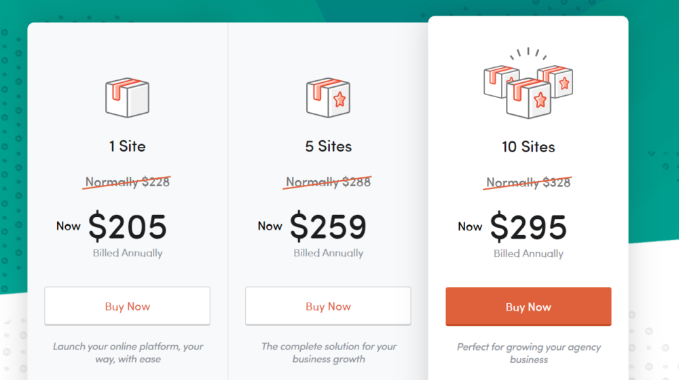The image size is (679, 380).
Task: Click the "Launch your online platform" description
Action: pyautogui.click(x=128, y=352)
